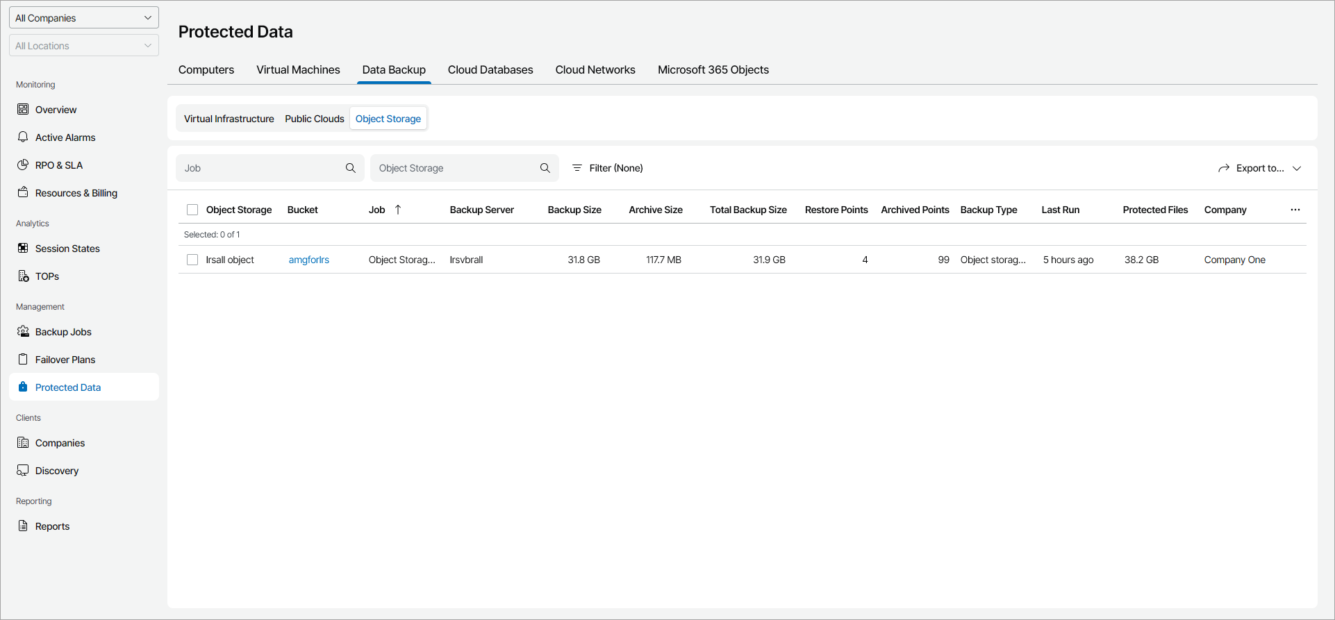Click the Session States icon

[23, 249]
